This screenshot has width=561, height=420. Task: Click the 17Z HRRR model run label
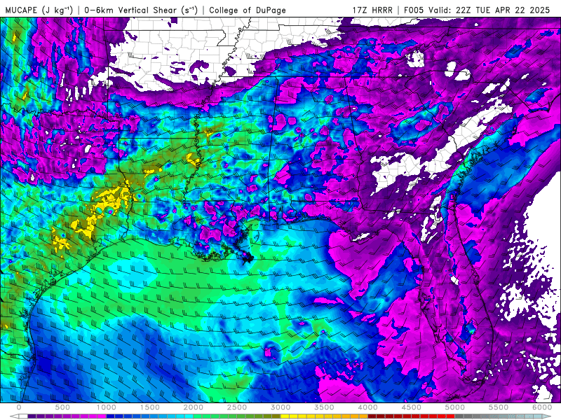click(x=372, y=10)
